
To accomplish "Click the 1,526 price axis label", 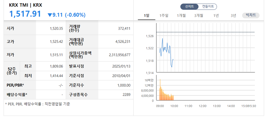I will tap(149, 36).
